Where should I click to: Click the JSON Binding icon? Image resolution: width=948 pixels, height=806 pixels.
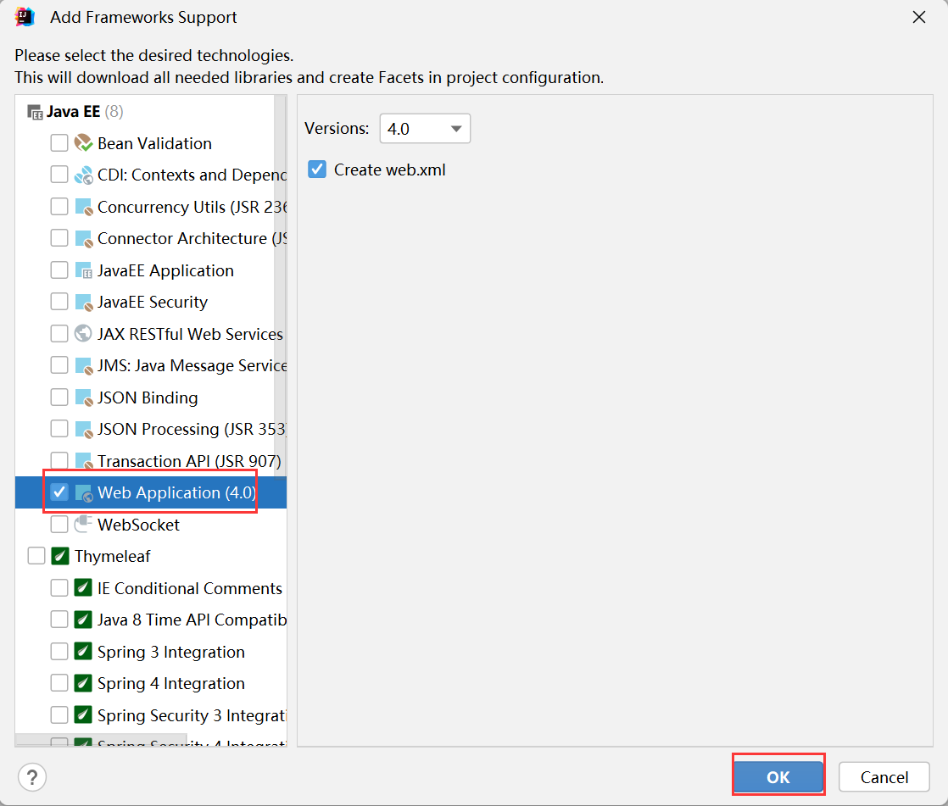pos(83,397)
